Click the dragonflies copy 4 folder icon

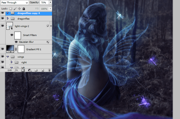12,13
